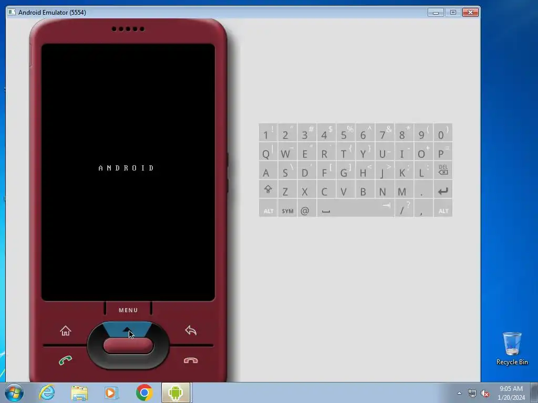Click the muted volume tray icon
This screenshot has height=403, width=538.
(485, 394)
